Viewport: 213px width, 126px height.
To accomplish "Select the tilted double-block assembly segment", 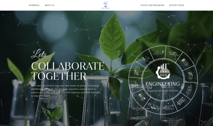I will pyautogui.click(x=181, y=101).
